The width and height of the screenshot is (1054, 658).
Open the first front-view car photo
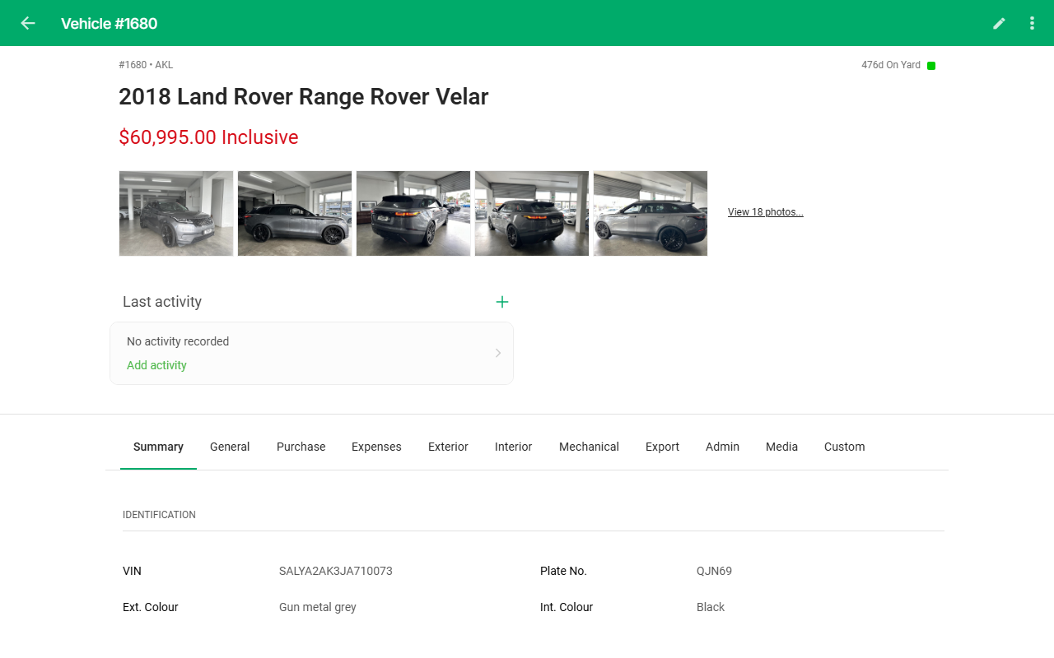tap(176, 213)
